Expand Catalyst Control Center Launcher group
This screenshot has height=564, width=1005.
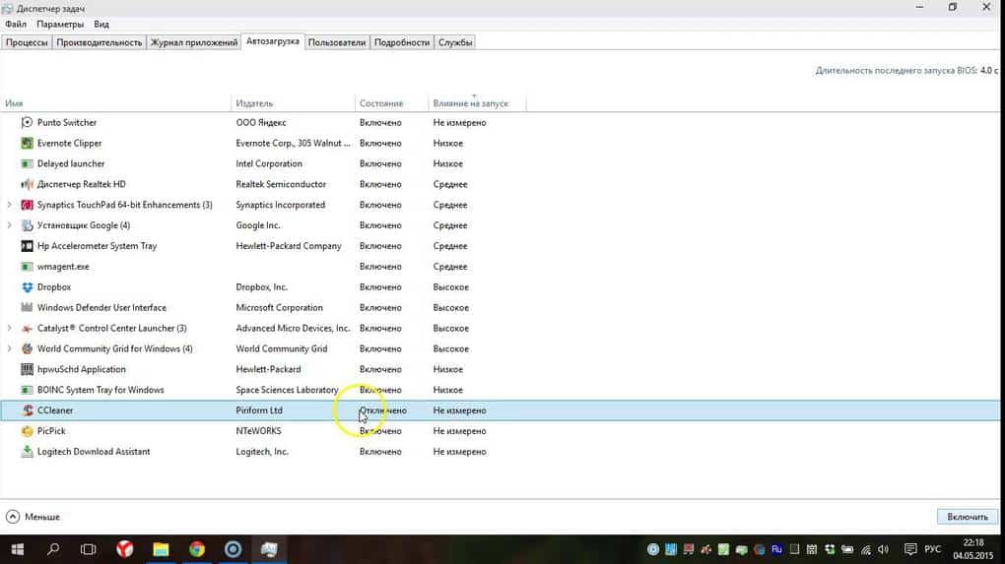click(x=9, y=328)
